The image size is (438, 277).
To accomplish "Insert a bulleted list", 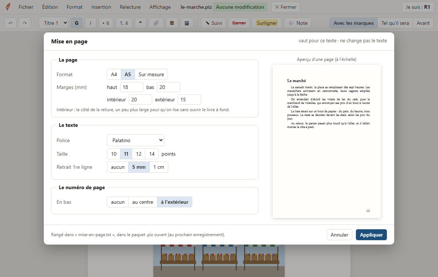I will point(106,23).
